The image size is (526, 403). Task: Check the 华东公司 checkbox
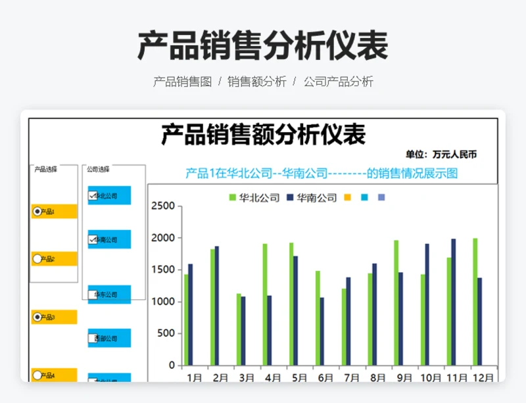(93, 295)
